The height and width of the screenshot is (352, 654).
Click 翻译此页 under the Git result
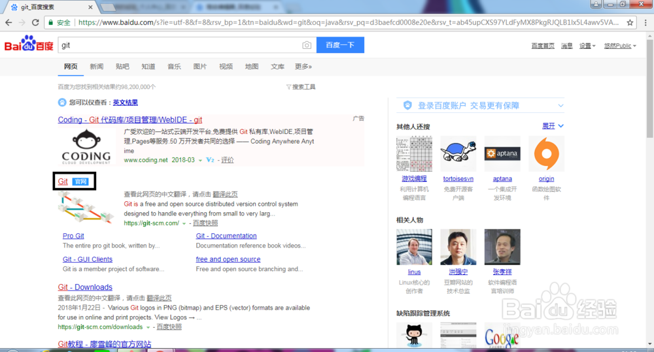225,195
